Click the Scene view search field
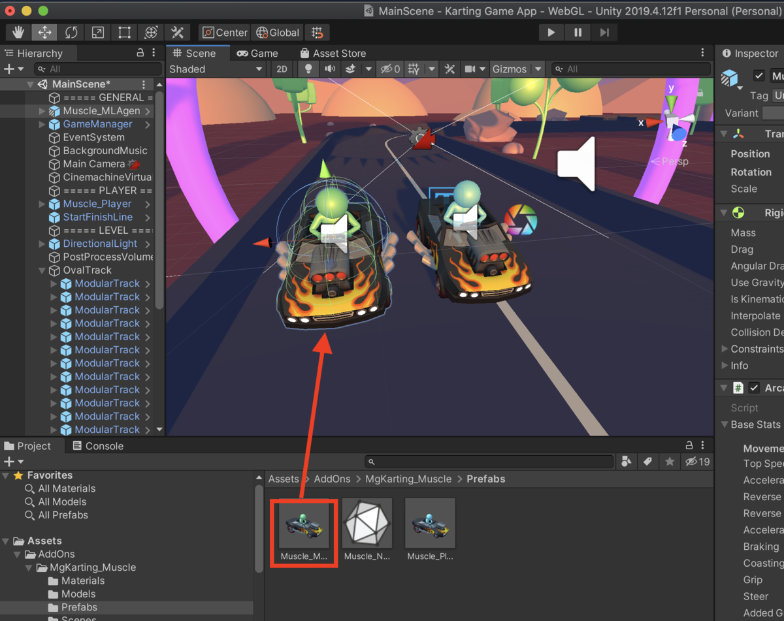 click(x=630, y=69)
